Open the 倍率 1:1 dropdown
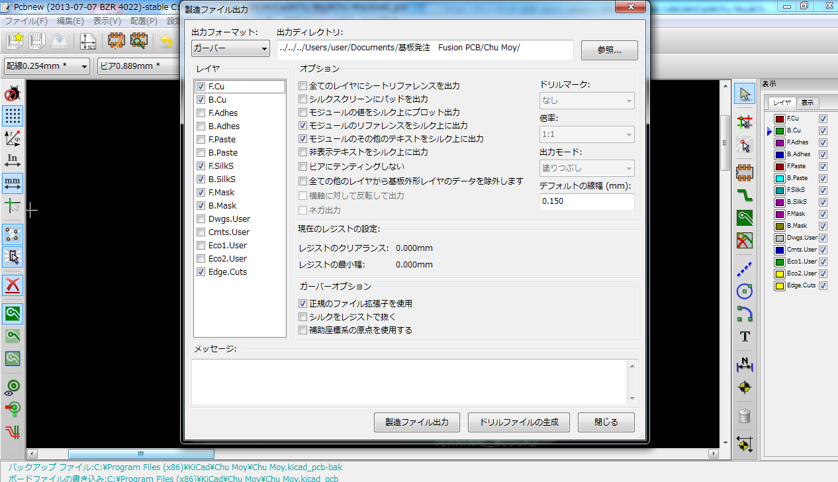This screenshot has width=838, height=482. (x=587, y=134)
